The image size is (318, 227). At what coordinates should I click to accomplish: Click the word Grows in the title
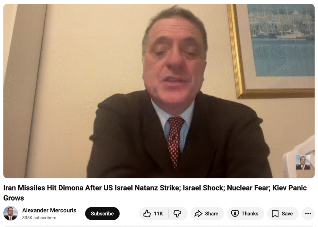[x=14, y=198]
